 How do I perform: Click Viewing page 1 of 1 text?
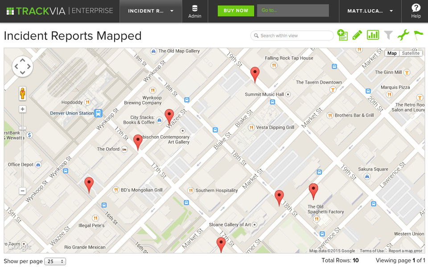(x=400, y=260)
